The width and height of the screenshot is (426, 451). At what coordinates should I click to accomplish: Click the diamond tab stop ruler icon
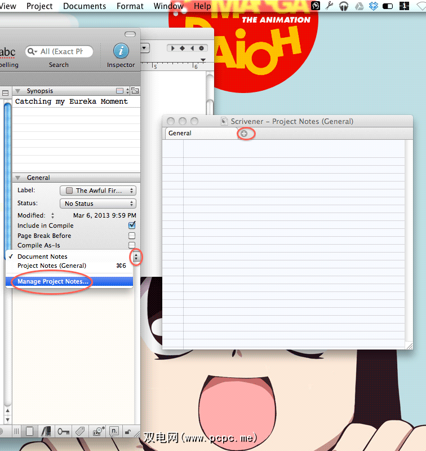click(182, 48)
